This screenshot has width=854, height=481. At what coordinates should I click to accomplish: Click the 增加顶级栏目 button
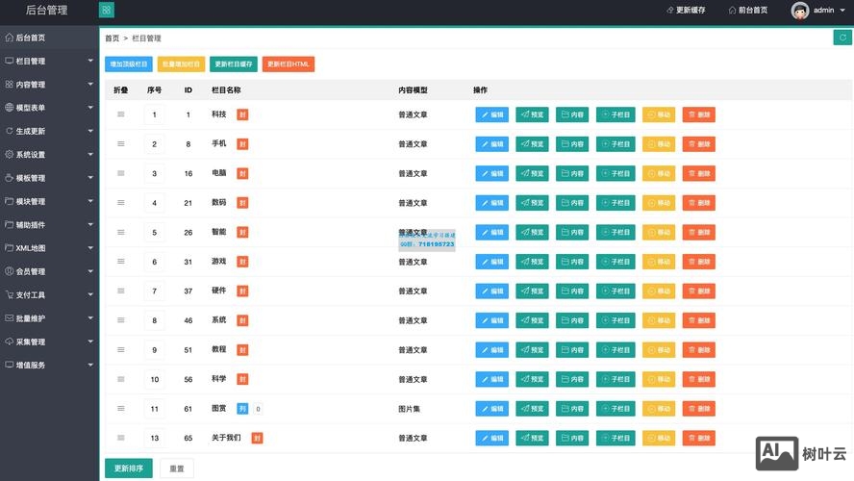[x=129, y=64]
